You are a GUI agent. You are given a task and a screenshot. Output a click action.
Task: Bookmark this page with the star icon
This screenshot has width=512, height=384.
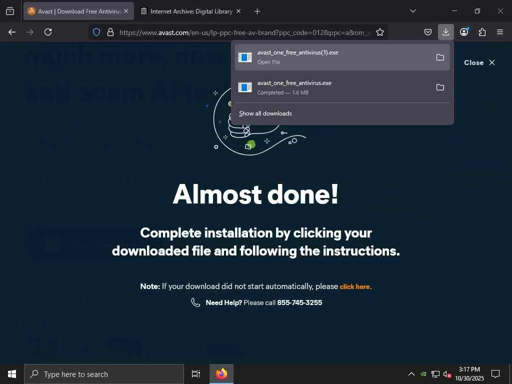[380, 32]
